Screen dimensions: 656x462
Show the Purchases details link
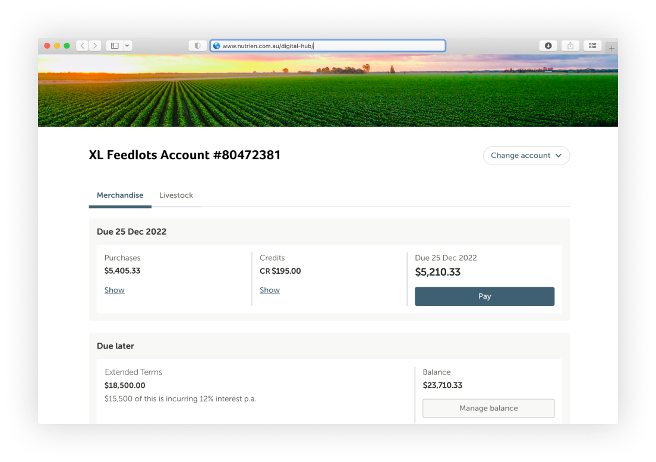pyautogui.click(x=115, y=290)
